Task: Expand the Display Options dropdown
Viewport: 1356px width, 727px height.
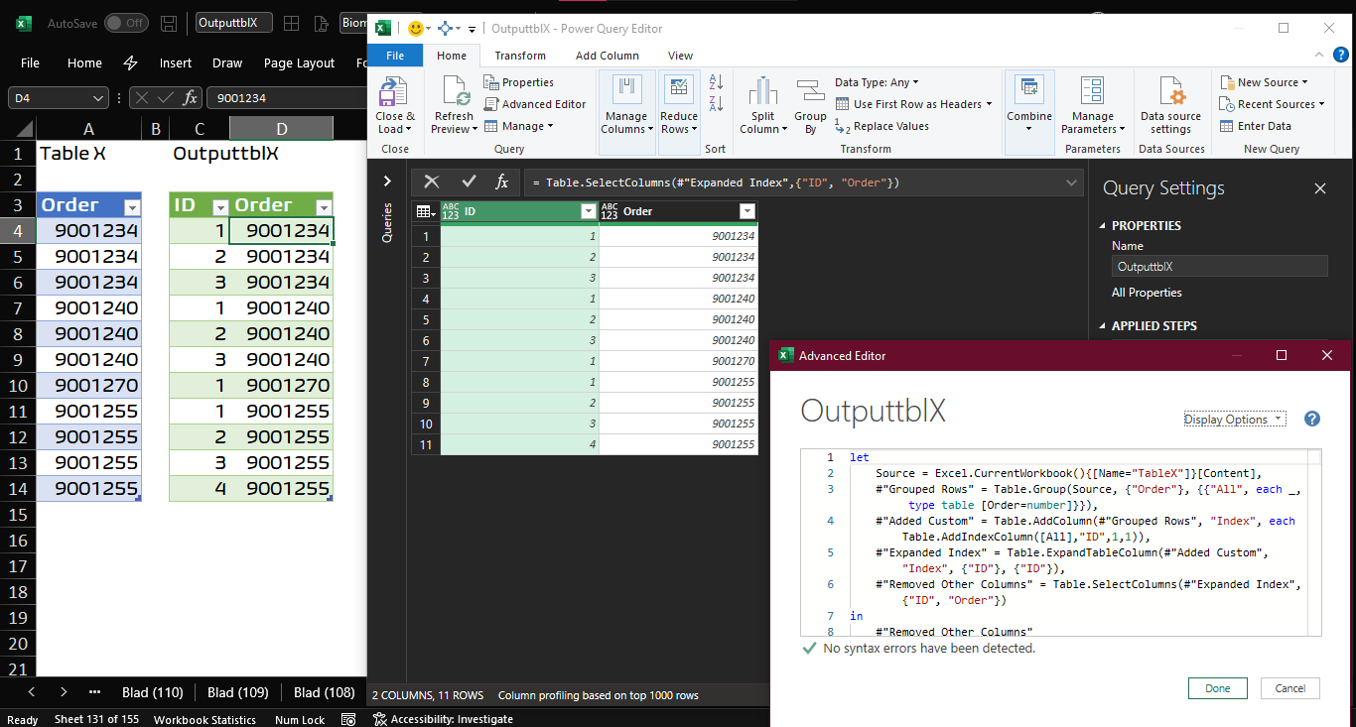Action: pyautogui.click(x=1234, y=420)
